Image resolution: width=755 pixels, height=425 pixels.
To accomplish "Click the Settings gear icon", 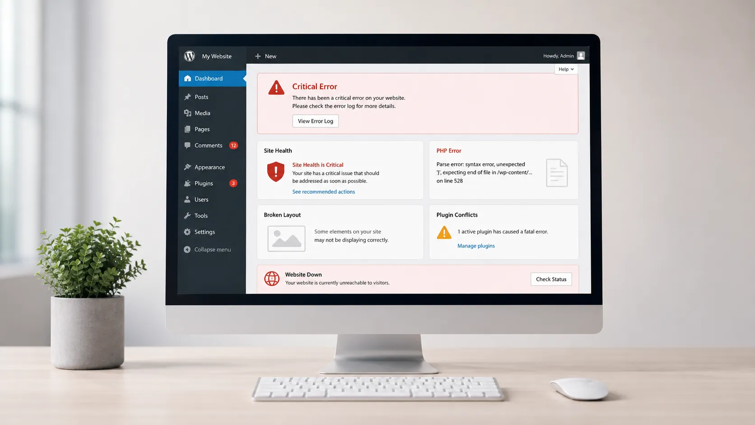I will point(187,232).
